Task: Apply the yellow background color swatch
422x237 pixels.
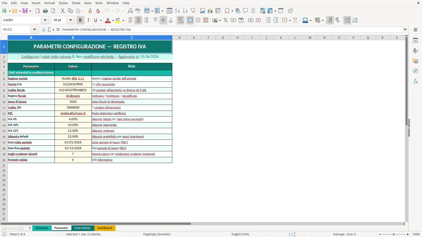Action: pos(118,20)
